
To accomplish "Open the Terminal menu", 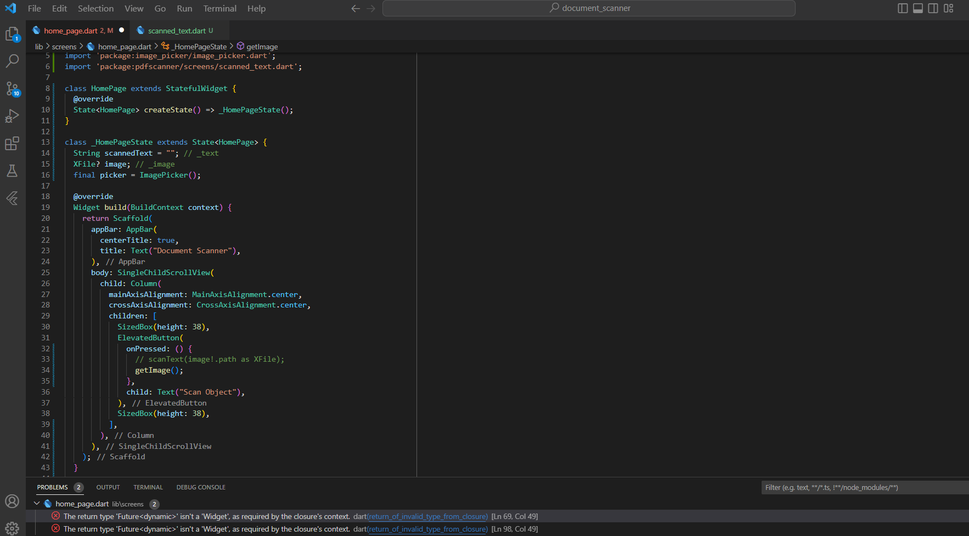I will pos(219,8).
